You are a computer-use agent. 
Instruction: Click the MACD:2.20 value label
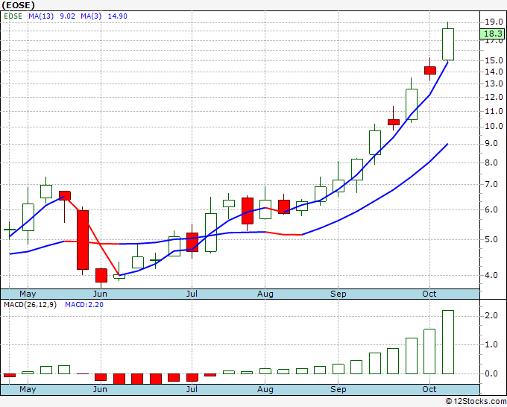tap(84, 305)
